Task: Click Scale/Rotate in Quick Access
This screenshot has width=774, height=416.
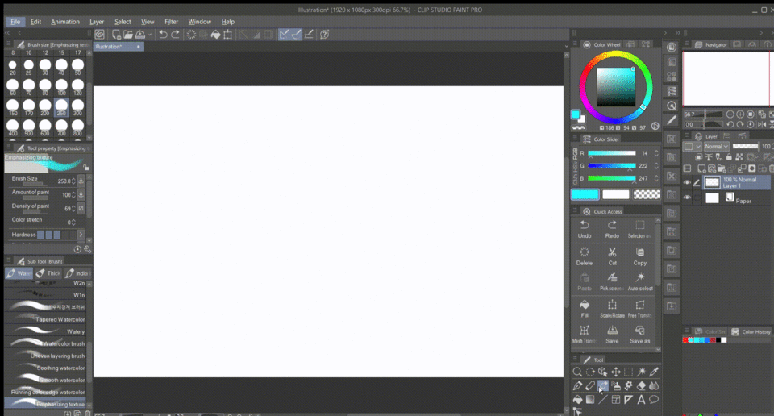Action: click(x=612, y=309)
